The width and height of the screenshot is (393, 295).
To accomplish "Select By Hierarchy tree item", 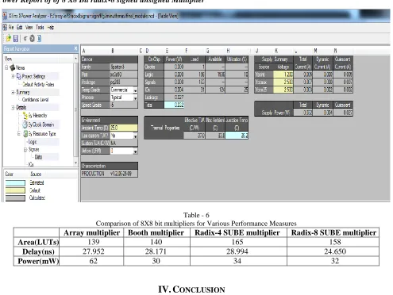I will pos(37,116).
